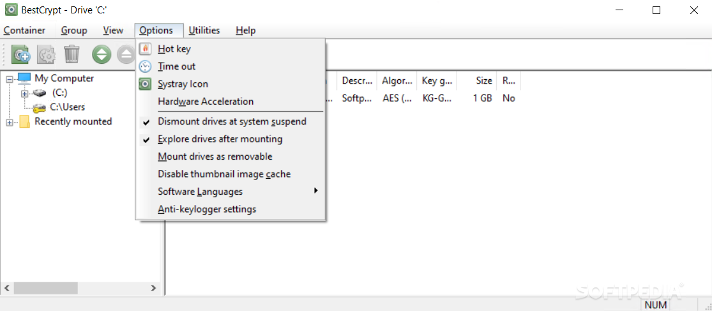
Task: Click the C:\Users container key icon
Action: [40, 107]
